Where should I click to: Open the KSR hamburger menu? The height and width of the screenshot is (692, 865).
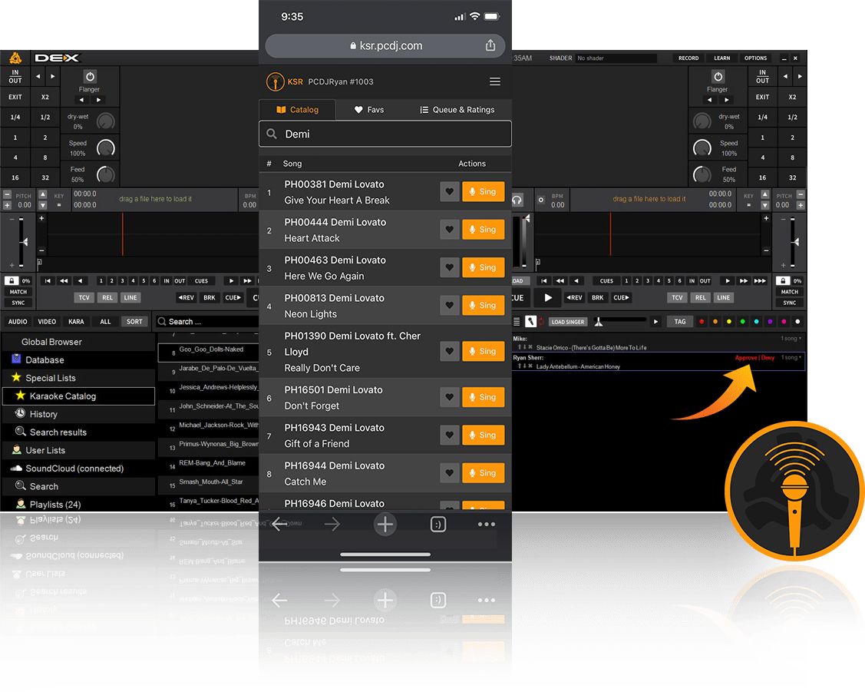(x=495, y=81)
